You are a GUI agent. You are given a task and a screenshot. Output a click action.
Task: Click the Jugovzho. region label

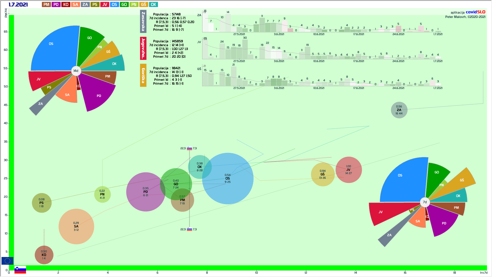(x=143, y=48)
